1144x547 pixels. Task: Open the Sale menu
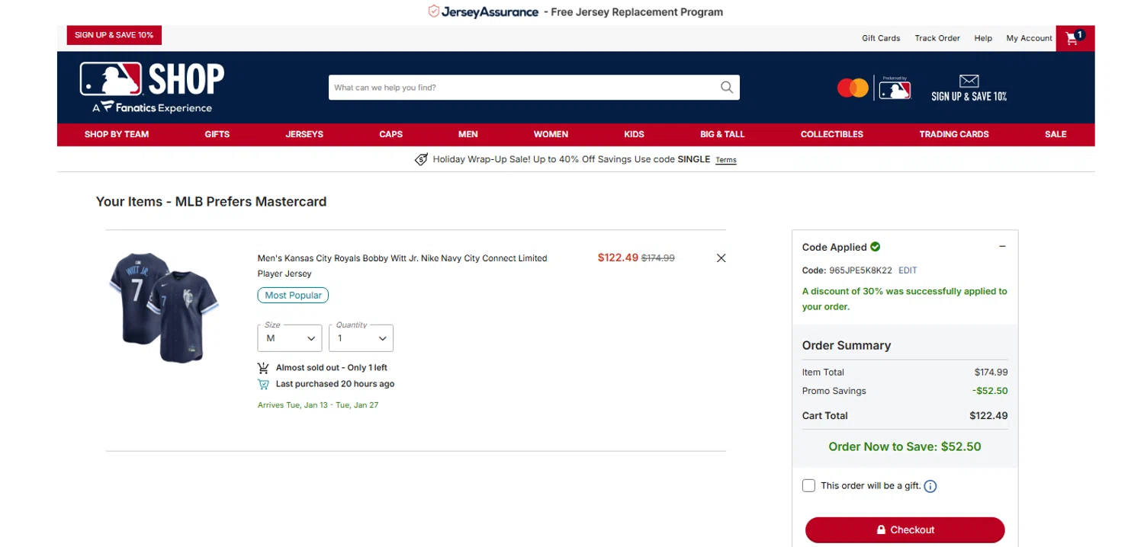point(1056,134)
